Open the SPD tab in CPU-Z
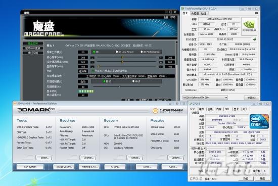This screenshot has height=186, width=278. [227, 109]
